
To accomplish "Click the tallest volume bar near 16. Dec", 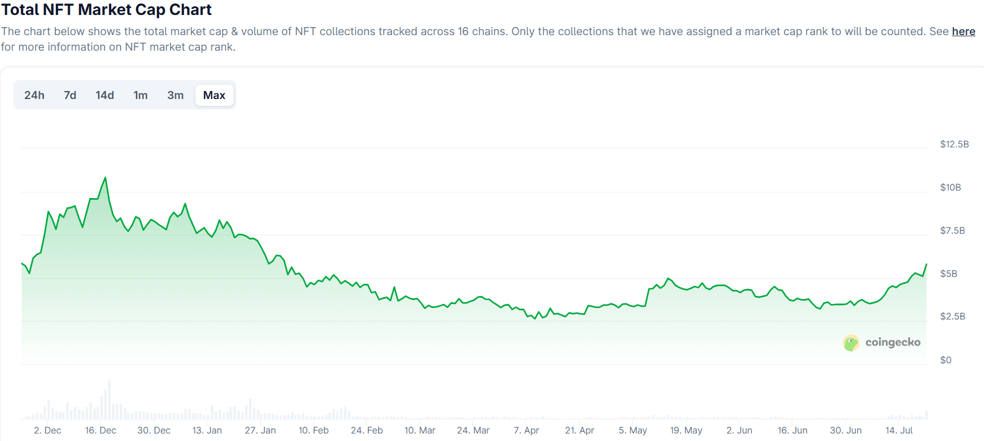I will coord(109,399).
